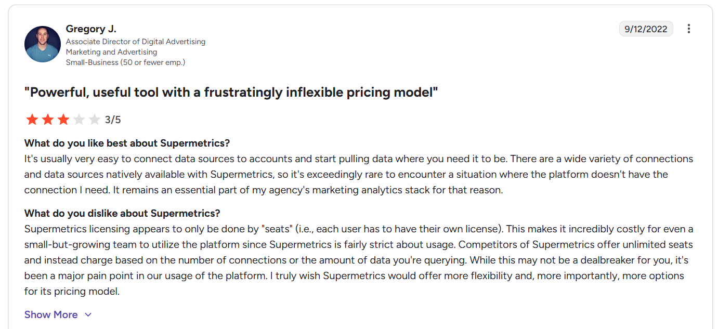This screenshot has width=718, height=329.
Task: Click "What do you dislike about Supermetrics?" heading
Action: [x=122, y=213]
